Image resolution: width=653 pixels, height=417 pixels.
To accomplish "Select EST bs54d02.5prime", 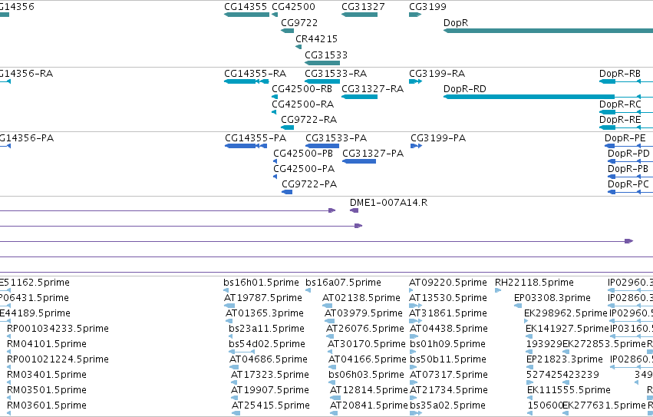I will click(x=242, y=352).
